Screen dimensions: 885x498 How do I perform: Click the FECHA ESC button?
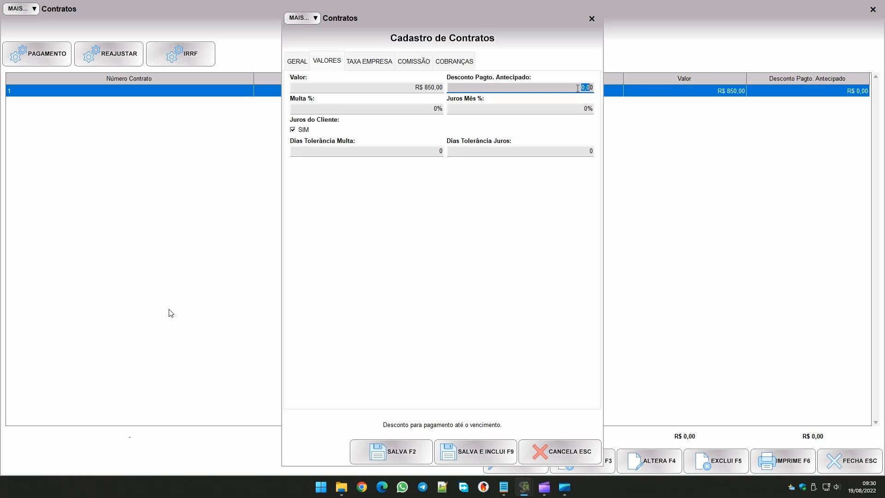coord(850,461)
